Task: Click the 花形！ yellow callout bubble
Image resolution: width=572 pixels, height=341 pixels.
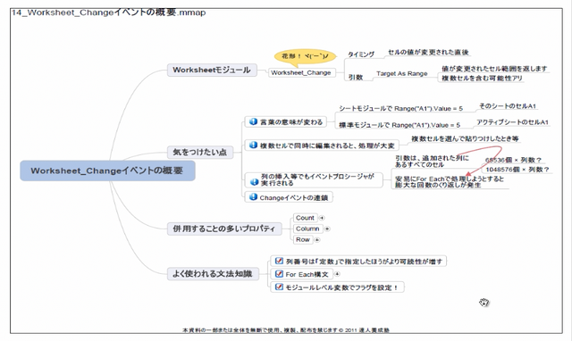Action: [x=305, y=57]
